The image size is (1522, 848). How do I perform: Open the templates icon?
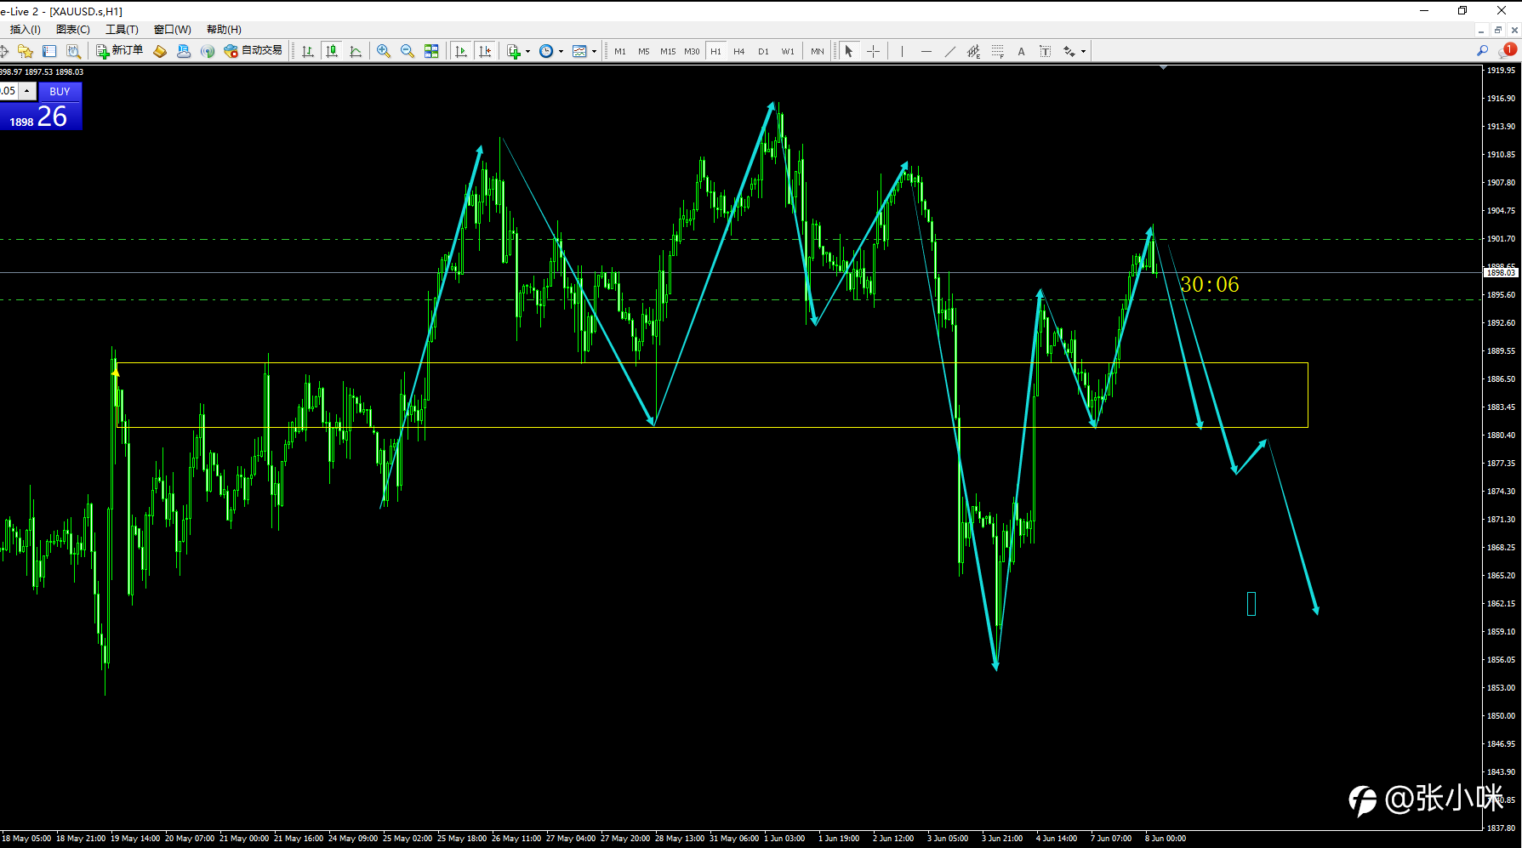tap(579, 51)
